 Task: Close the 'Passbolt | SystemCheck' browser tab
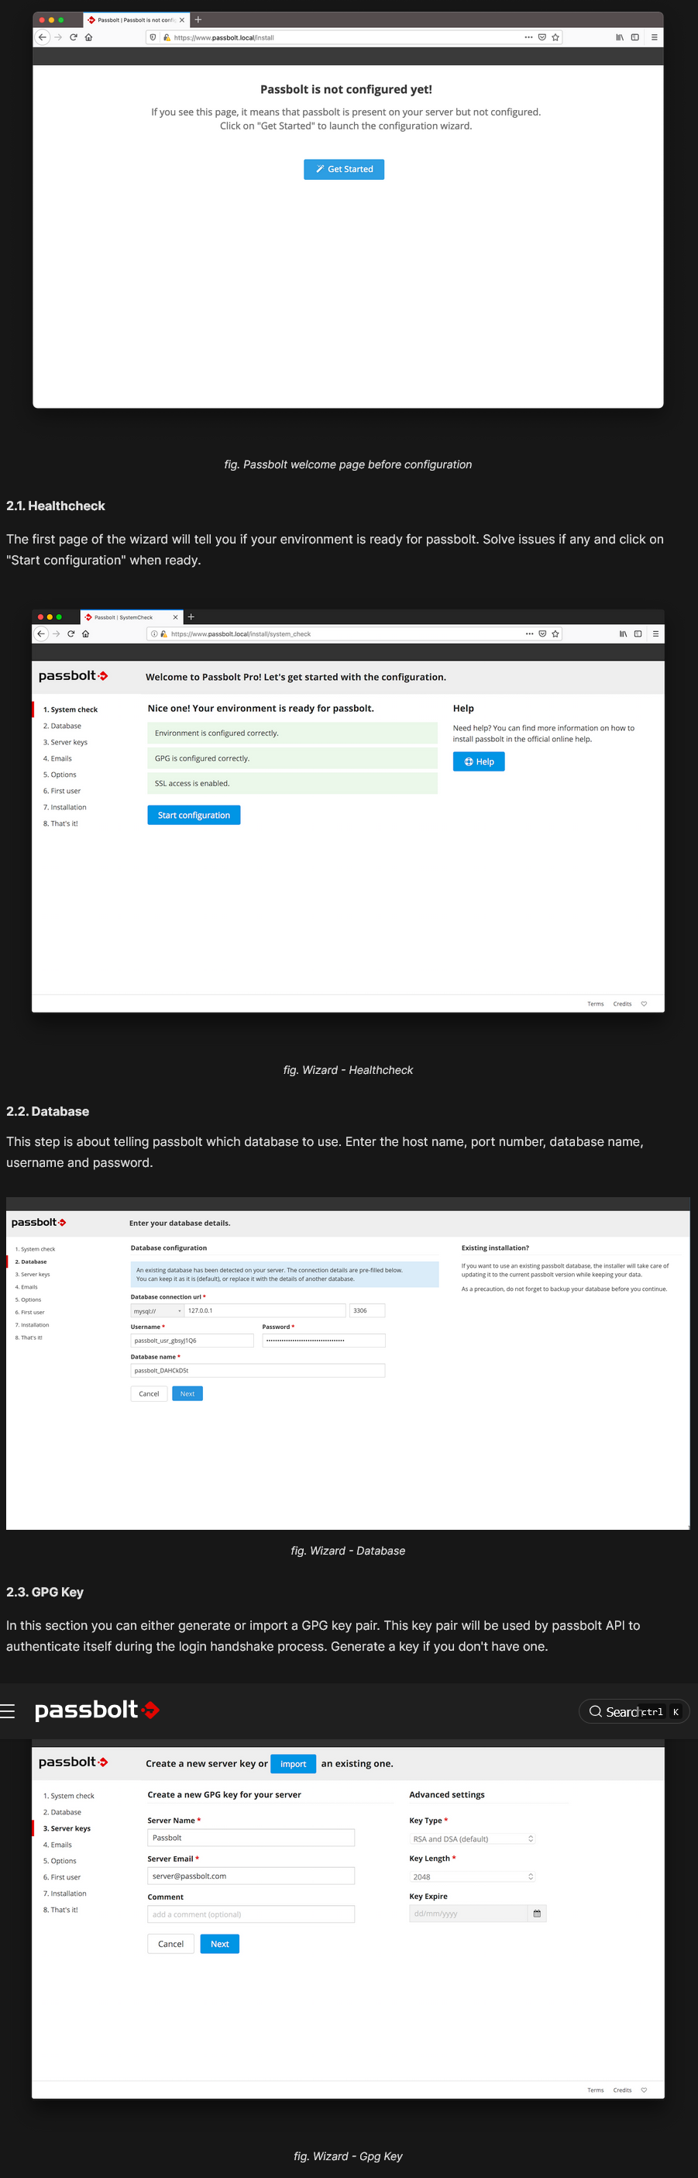(175, 617)
